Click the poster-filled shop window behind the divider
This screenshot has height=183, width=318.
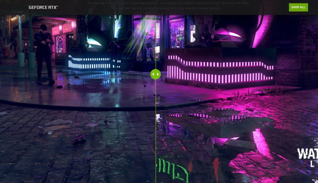pyautogui.click(x=177, y=33)
